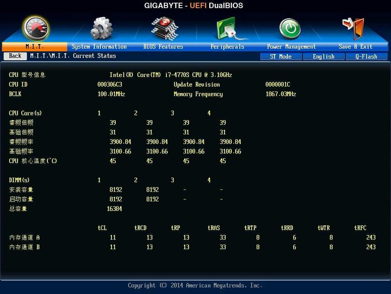The width and height of the screenshot is (391, 294).
Task: Click the 3900.84 frequency for core 3
Action: [194, 142]
